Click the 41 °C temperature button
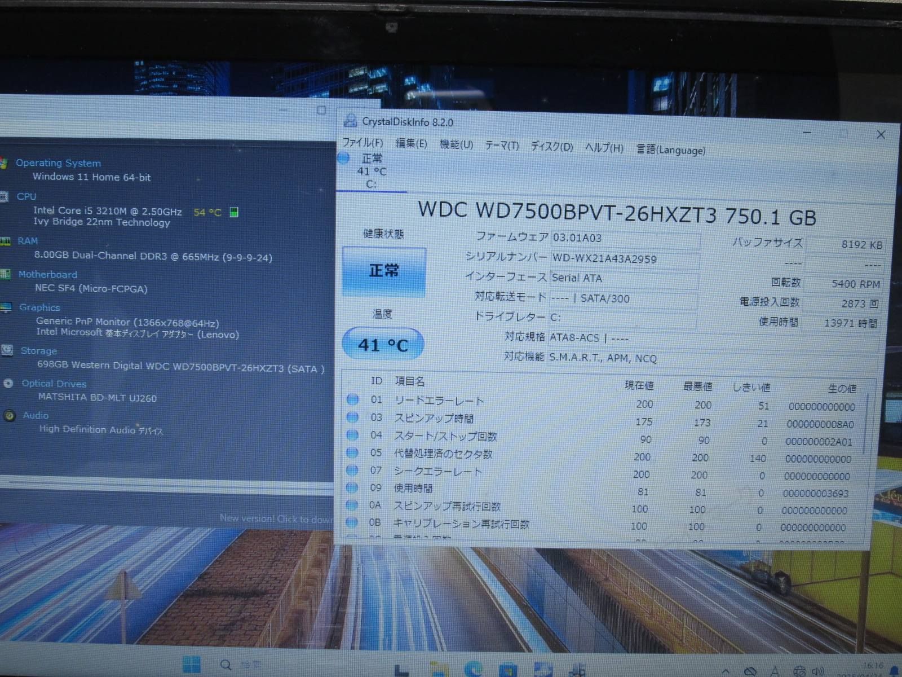Screen dimensions: 902x677 (383, 344)
